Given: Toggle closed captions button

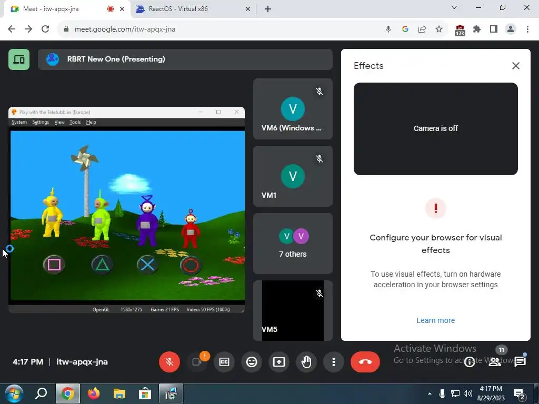Looking at the screenshot, I should coord(224,362).
